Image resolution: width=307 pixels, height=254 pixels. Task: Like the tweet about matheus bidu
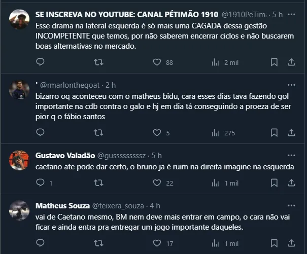pos(157,133)
